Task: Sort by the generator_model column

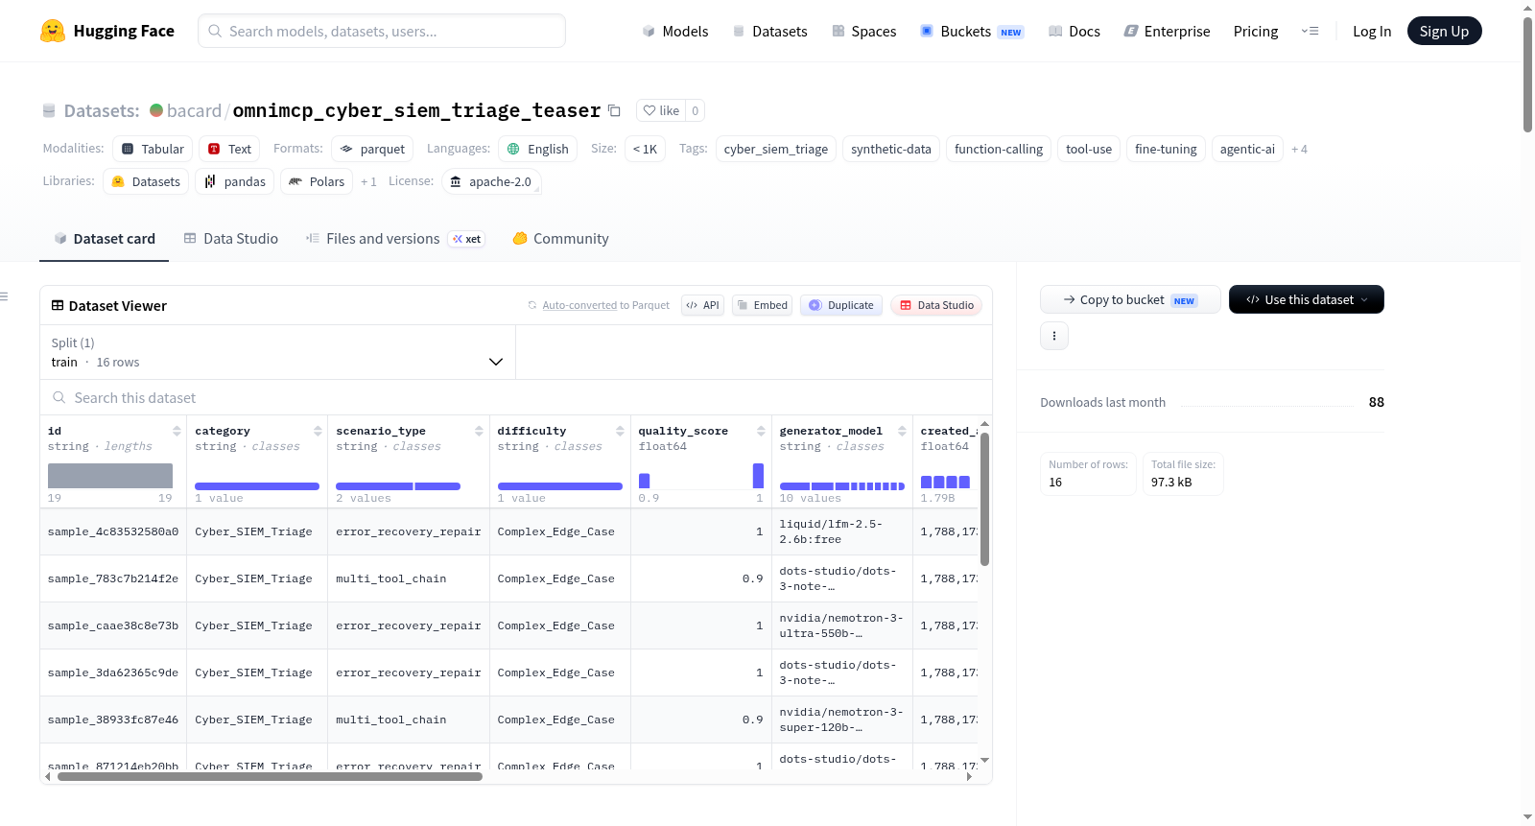Action: 902,431
